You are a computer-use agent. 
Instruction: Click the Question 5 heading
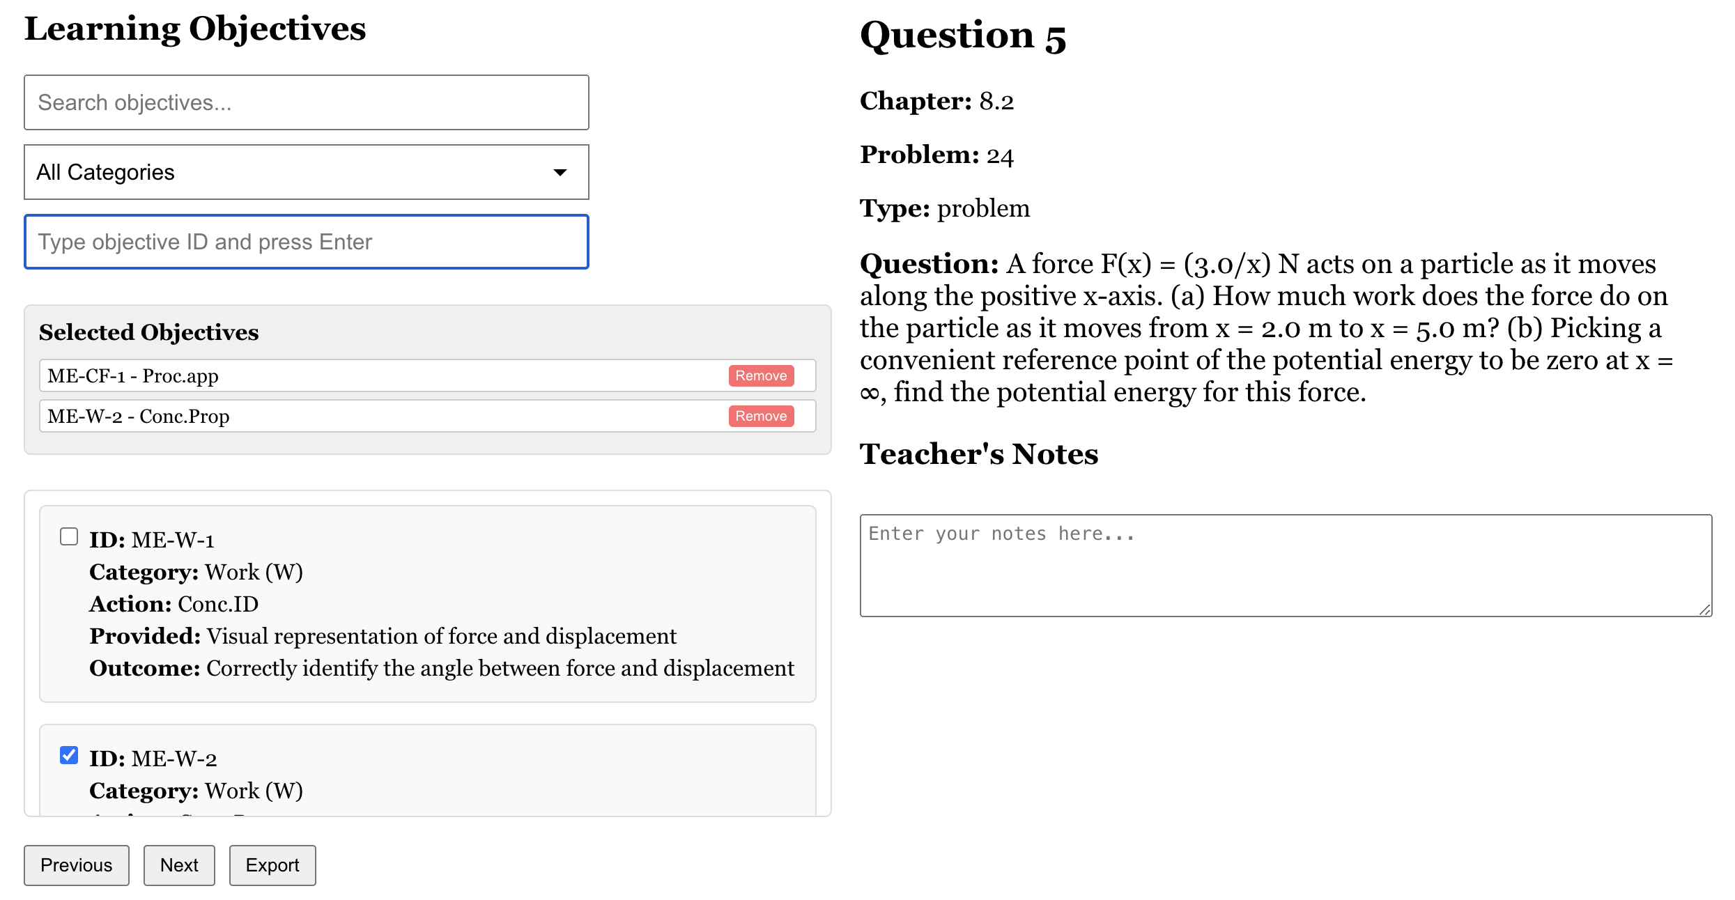tap(963, 36)
